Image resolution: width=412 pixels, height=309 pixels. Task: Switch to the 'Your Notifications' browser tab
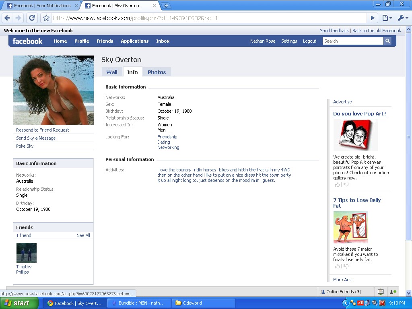tap(42, 6)
